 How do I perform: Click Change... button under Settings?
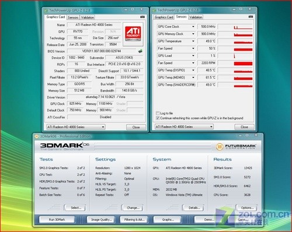tap(133, 208)
